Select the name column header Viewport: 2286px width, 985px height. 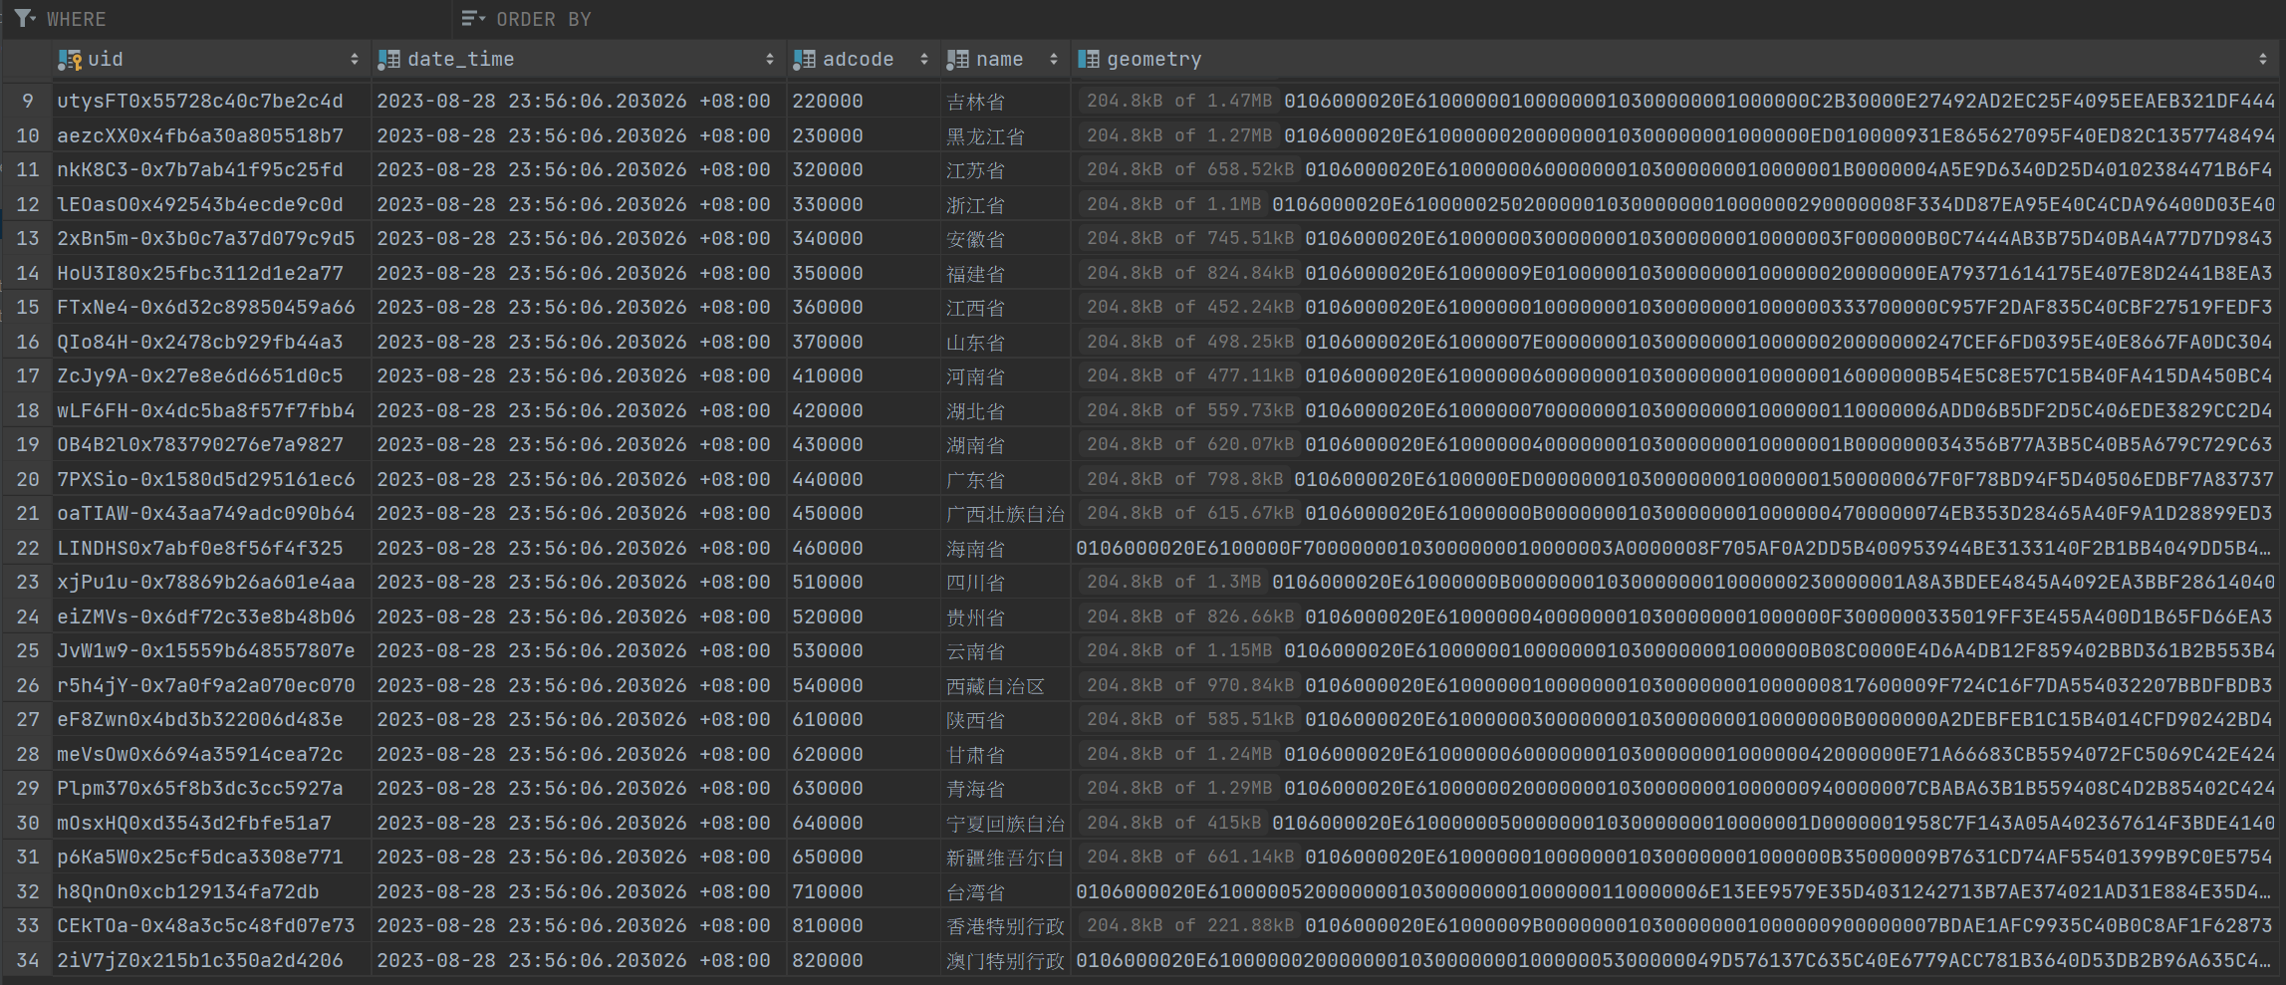pos(1006,60)
